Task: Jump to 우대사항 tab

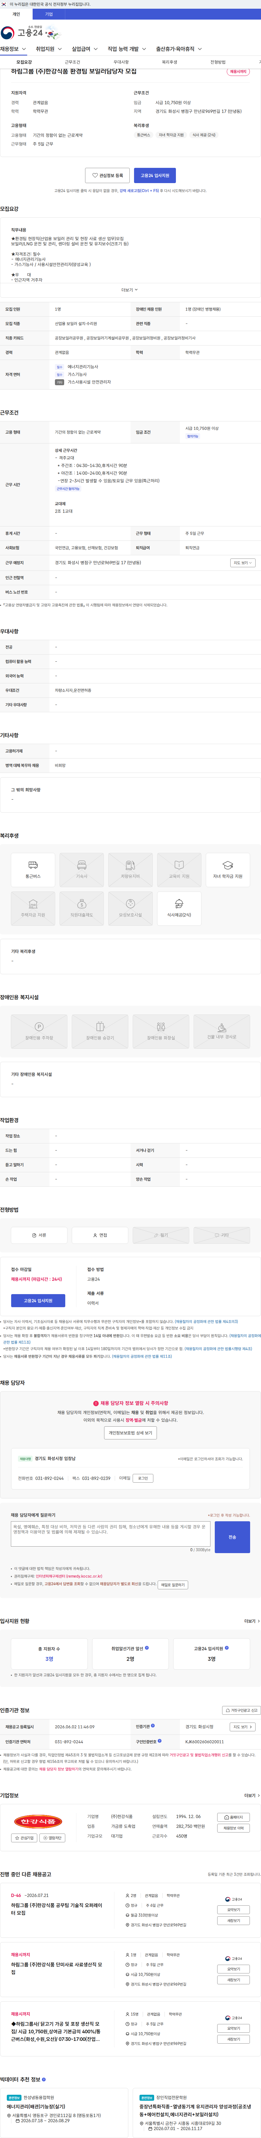Action: [121, 62]
